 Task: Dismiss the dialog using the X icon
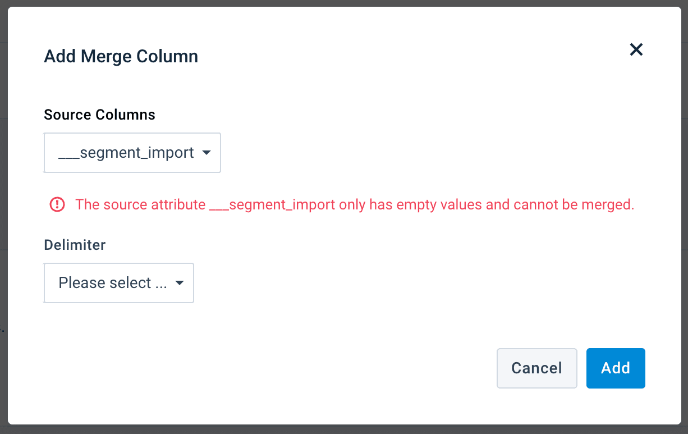click(636, 49)
